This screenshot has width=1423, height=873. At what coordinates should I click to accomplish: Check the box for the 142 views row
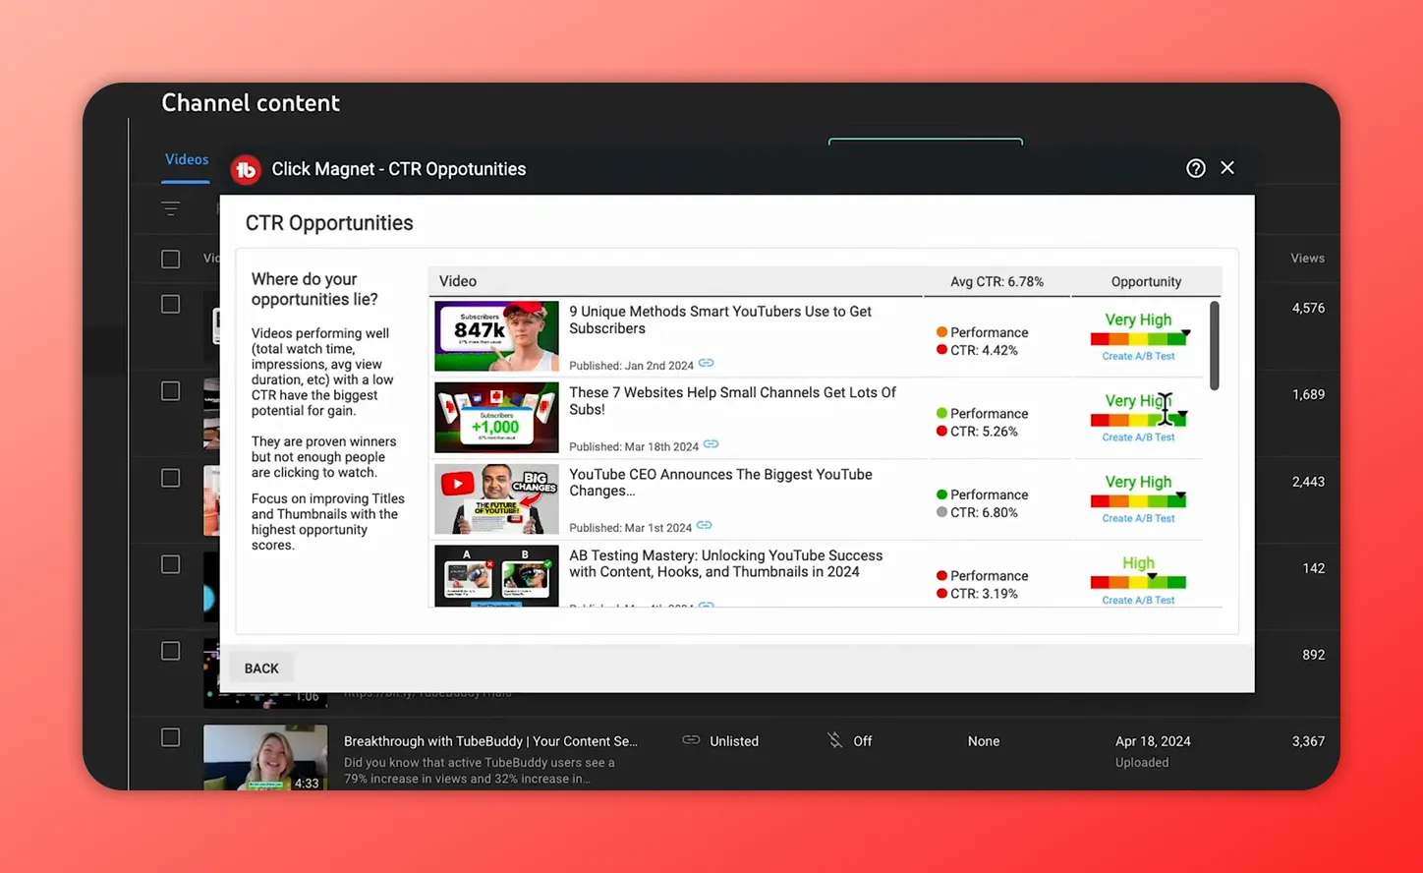[x=170, y=564]
